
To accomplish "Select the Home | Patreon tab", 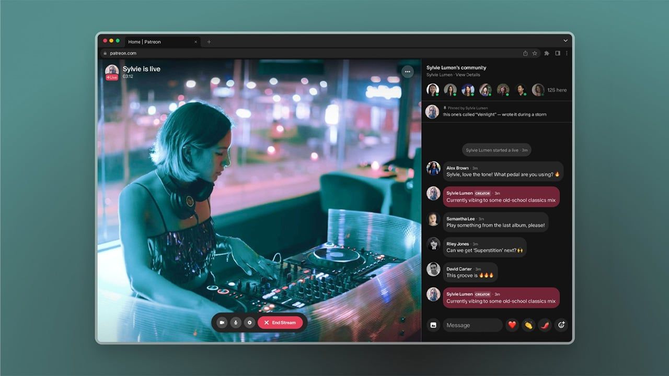I will tap(157, 42).
